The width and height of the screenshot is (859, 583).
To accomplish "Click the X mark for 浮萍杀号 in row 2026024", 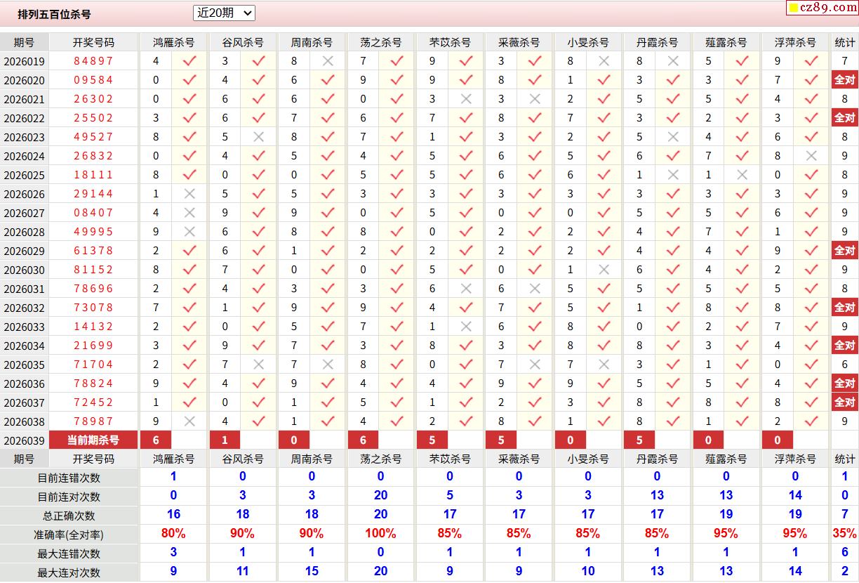I will click(811, 156).
